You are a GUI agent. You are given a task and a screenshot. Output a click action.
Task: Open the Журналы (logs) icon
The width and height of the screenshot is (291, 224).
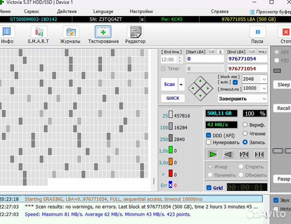[71, 32]
